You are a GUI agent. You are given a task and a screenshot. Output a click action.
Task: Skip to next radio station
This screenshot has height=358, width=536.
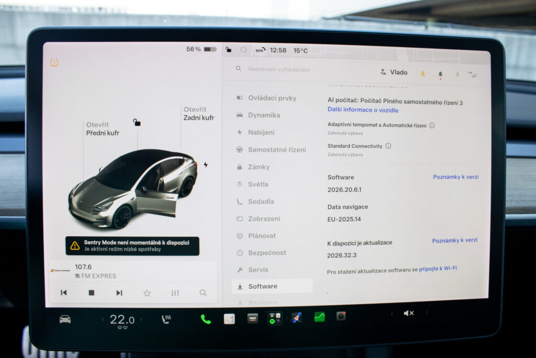[x=119, y=293]
